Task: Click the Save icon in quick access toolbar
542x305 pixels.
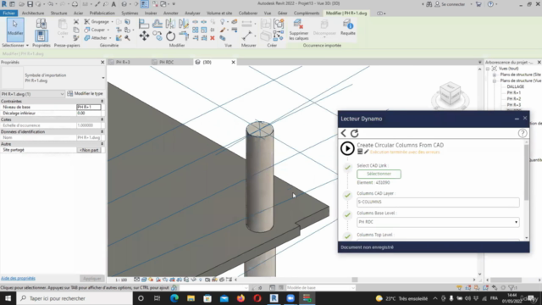Action: (x=30, y=3)
